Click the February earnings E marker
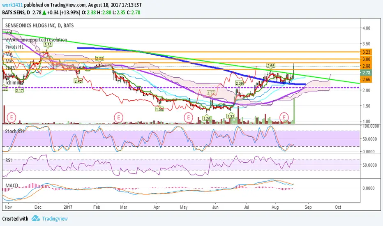 (x=118, y=118)
